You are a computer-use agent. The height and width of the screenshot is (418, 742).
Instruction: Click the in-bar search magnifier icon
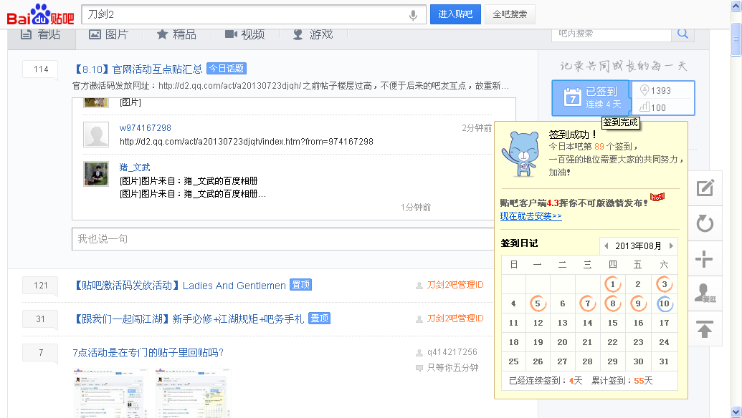(x=682, y=34)
